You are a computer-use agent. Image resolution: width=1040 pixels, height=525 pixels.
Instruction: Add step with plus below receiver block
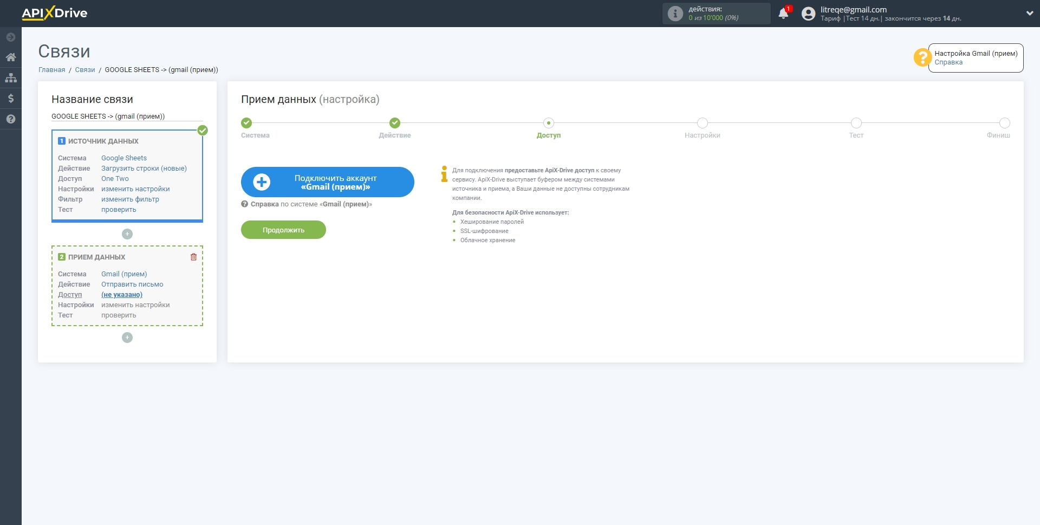coord(127,338)
